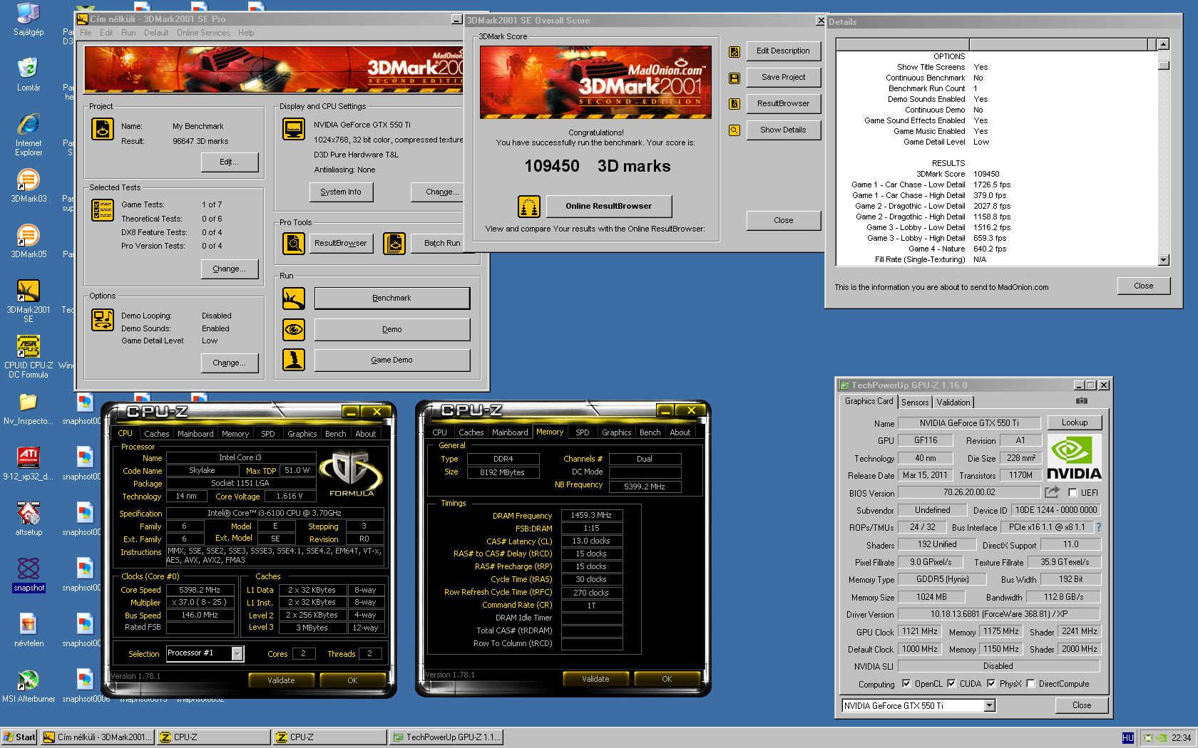This screenshot has width=1198, height=748.
Task: Click the Game Demo joystick icon
Action: click(x=294, y=360)
